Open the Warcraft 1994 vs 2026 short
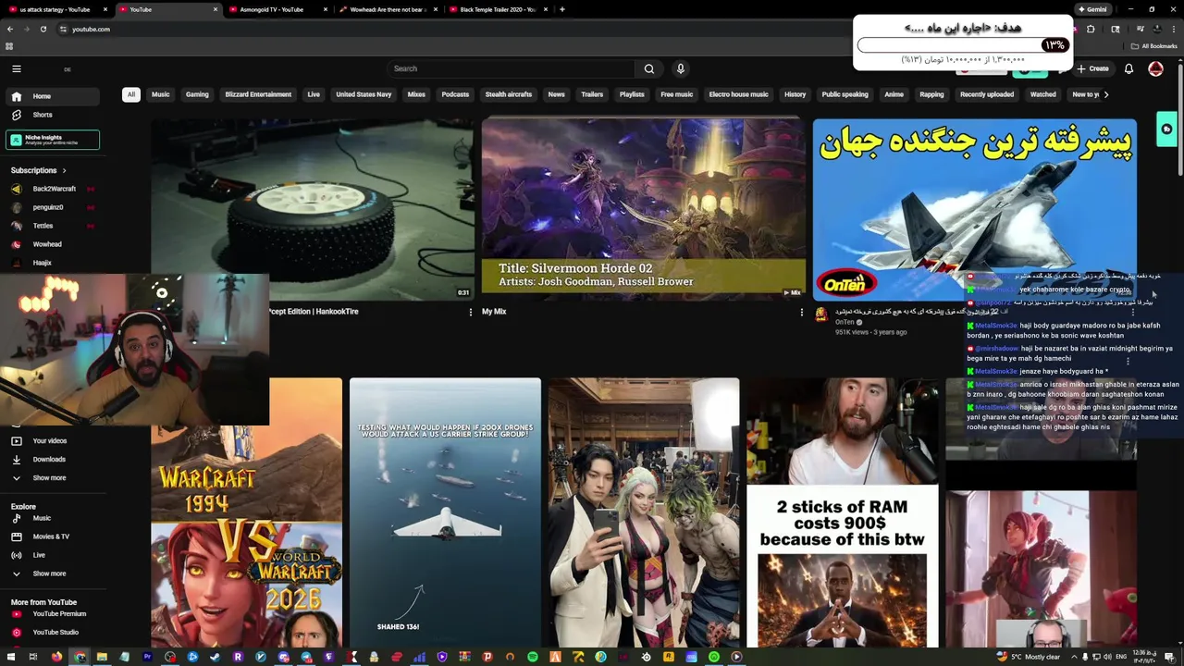Image resolution: width=1184 pixels, height=666 pixels. [x=247, y=512]
